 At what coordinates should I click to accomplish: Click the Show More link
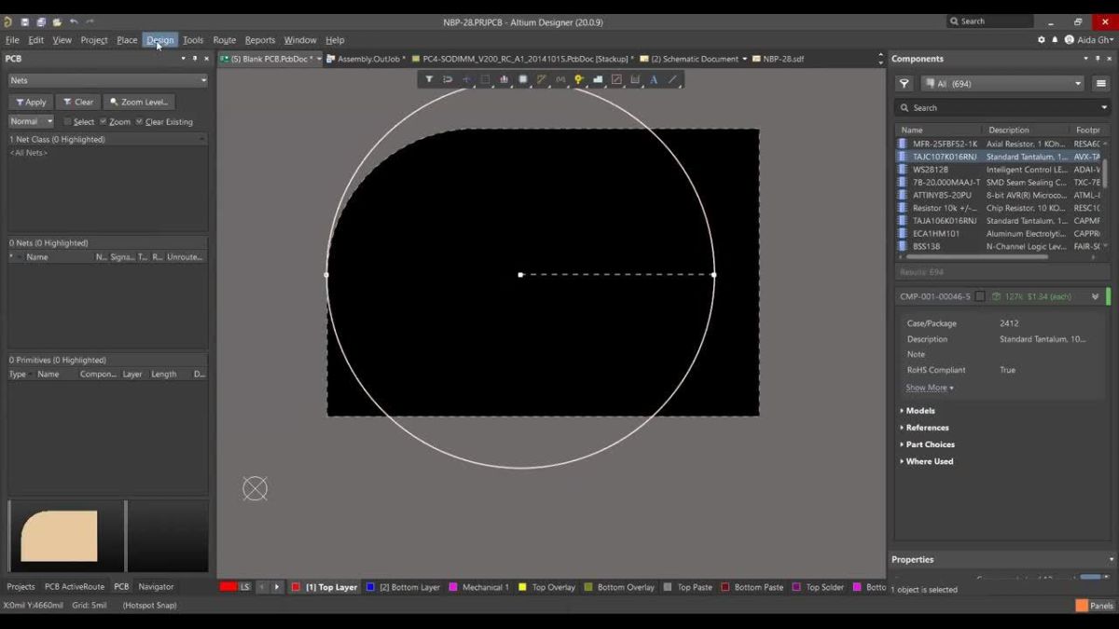(x=930, y=388)
